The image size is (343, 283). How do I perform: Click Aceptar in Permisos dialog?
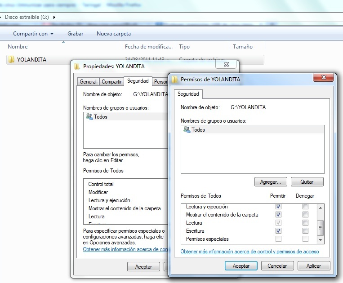point(241,266)
